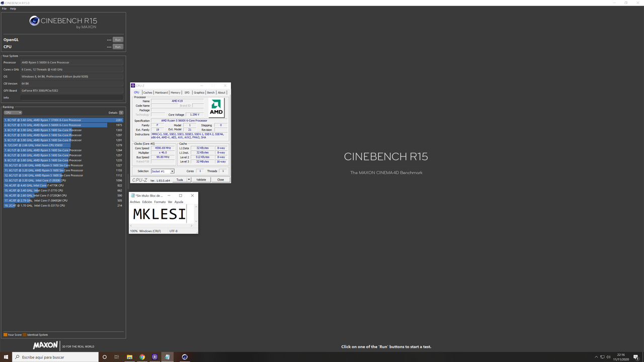Click the Core Speed value field in CPU-Z
The height and width of the screenshot is (362, 644).
pyautogui.click(x=163, y=148)
